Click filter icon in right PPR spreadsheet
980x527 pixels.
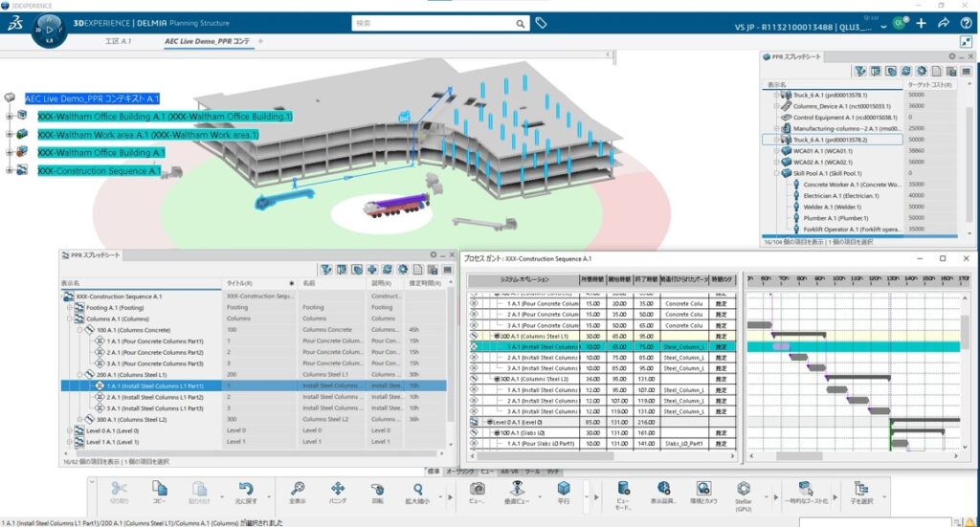tap(860, 71)
